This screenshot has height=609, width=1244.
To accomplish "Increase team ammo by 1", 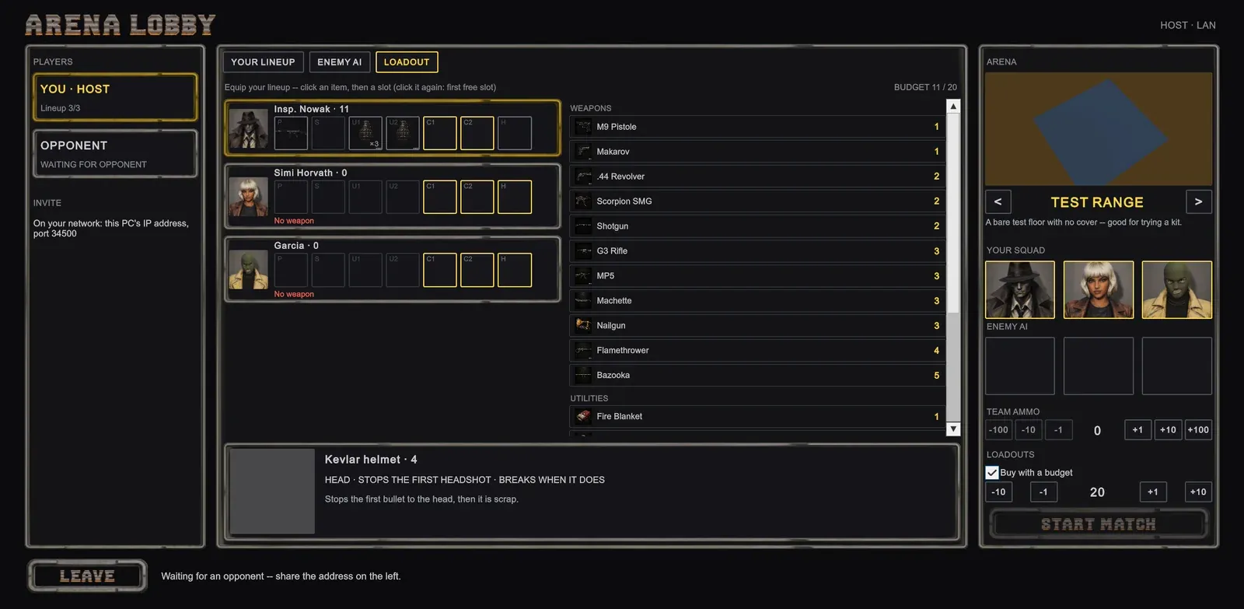I will tap(1137, 429).
